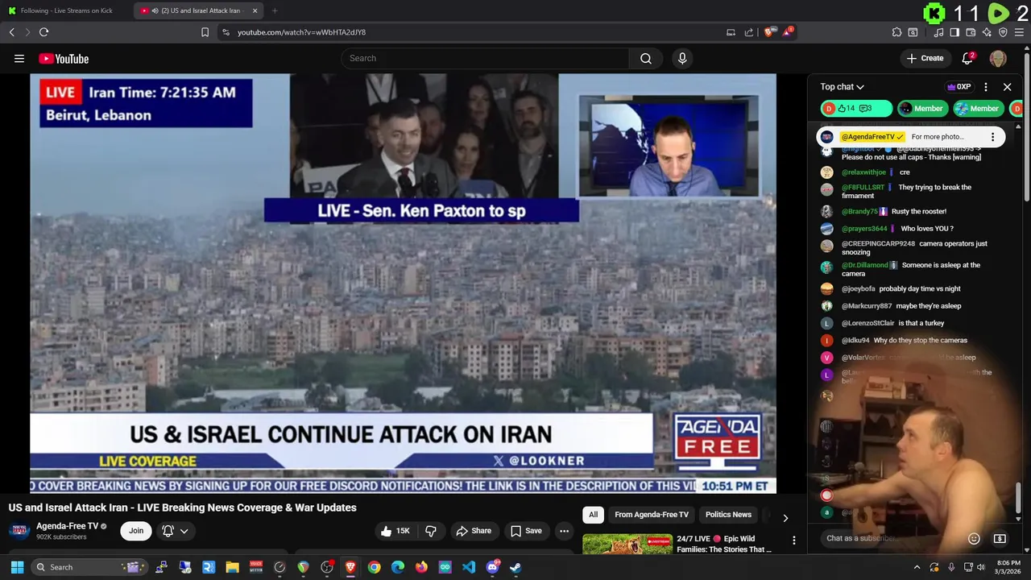Bookmark this page in the address bar
The image size is (1031, 580).
tap(205, 32)
